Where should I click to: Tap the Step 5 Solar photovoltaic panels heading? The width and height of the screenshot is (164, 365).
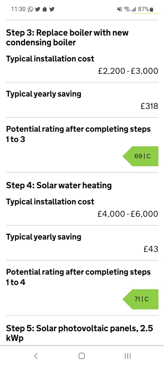coord(80,333)
